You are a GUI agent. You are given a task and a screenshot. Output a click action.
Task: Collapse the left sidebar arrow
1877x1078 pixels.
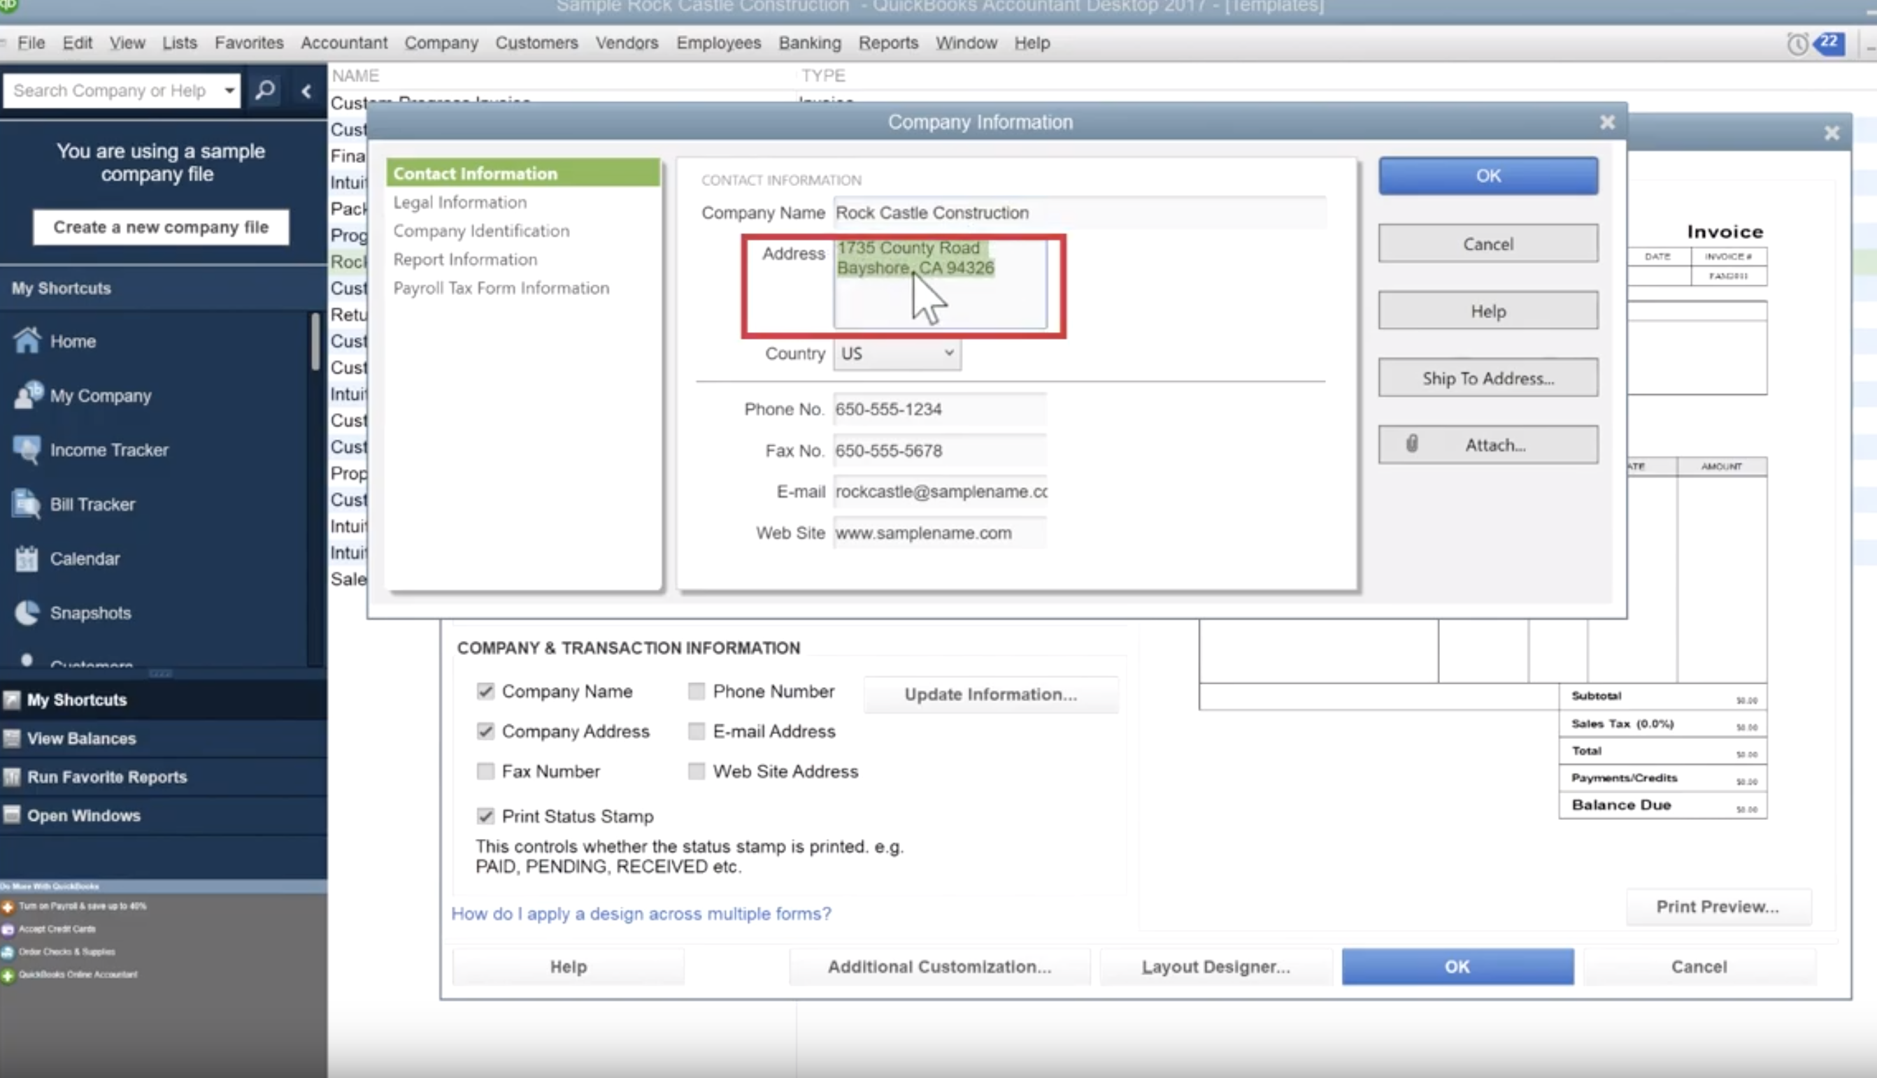[x=306, y=91]
